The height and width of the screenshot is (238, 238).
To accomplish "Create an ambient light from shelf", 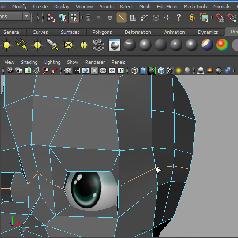I will click(x=6, y=45).
